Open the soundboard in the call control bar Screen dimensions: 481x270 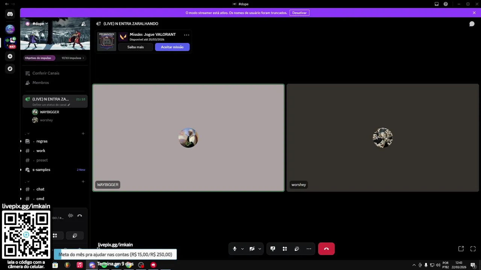click(297, 249)
